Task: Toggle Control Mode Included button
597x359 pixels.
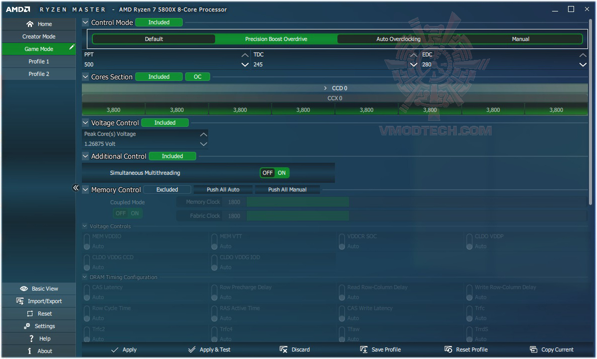Action: (x=159, y=22)
